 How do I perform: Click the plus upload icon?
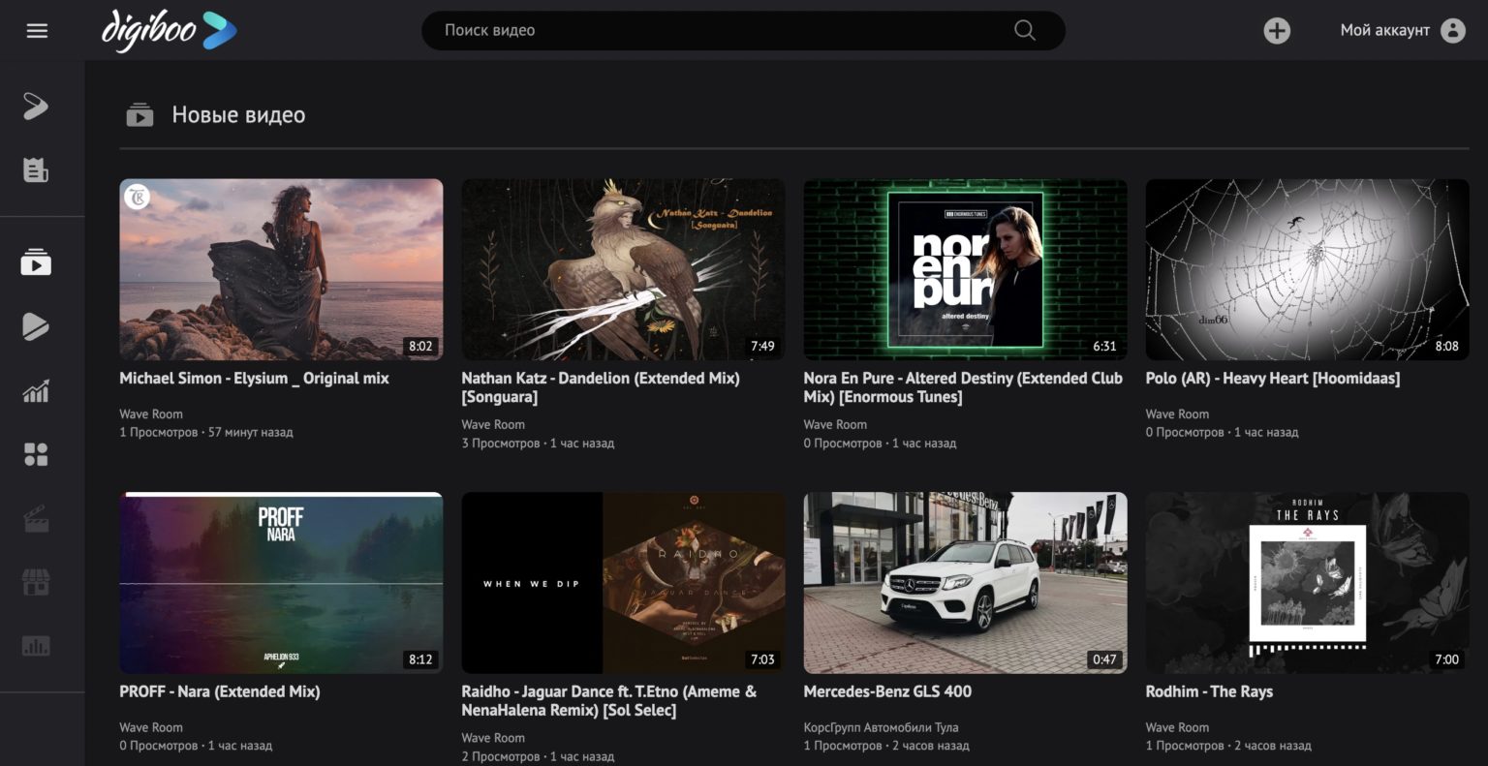click(1277, 31)
